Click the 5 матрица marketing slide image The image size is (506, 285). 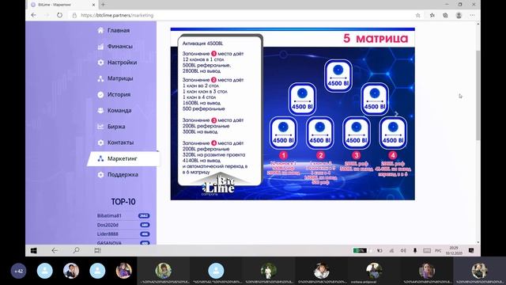coord(293,114)
